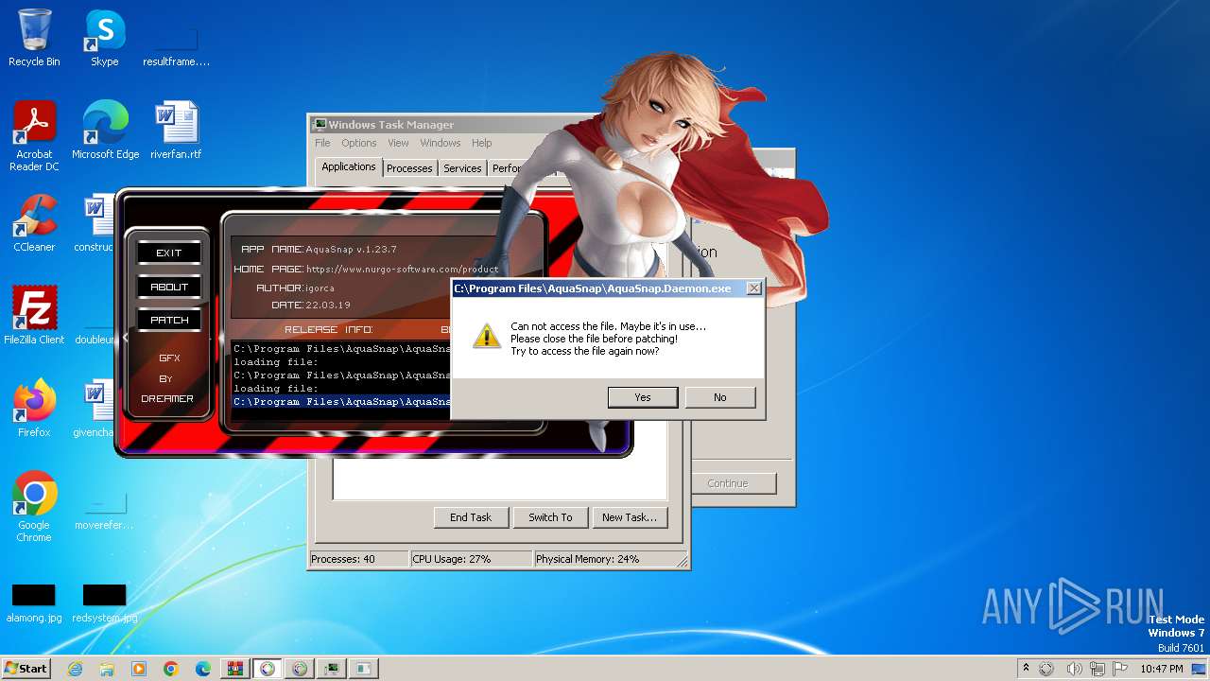Open the Options menu in Task Manager

click(x=359, y=143)
